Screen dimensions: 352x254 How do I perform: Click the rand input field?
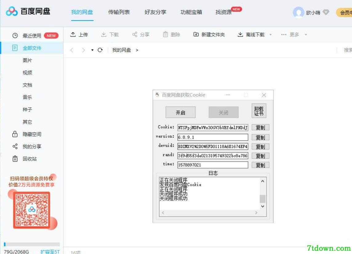213,156
